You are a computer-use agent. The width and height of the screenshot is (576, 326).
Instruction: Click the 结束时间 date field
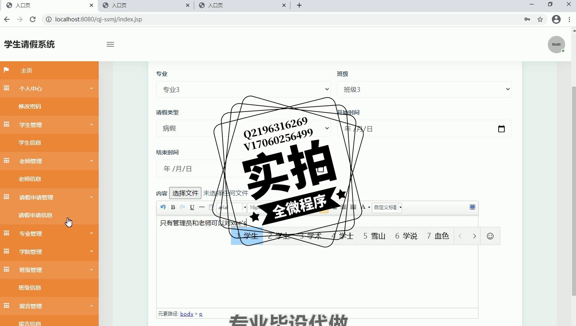click(x=244, y=168)
